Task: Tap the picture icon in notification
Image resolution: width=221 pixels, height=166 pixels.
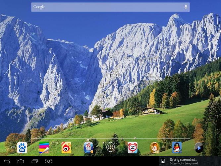Action: pos(163,161)
